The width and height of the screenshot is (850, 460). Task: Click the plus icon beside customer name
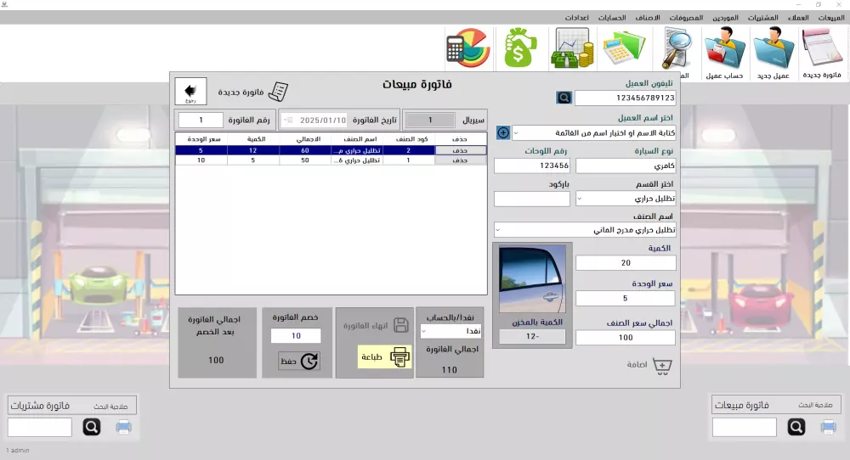point(503,132)
